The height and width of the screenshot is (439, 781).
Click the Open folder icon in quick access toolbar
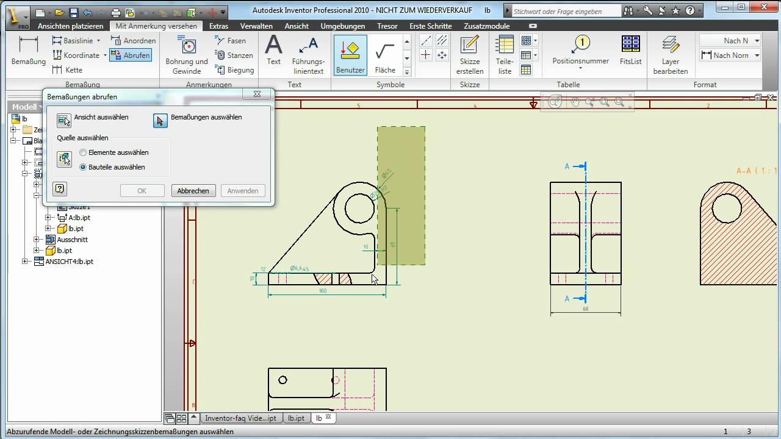click(x=59, y=12)
